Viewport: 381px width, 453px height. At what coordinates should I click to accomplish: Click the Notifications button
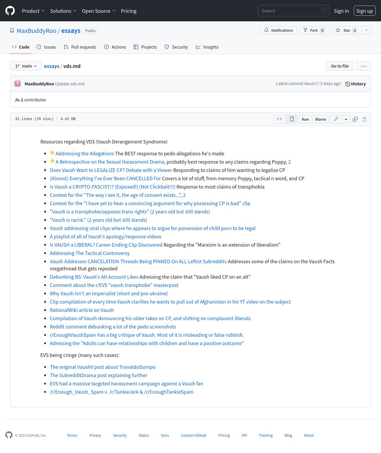[278, 30]
